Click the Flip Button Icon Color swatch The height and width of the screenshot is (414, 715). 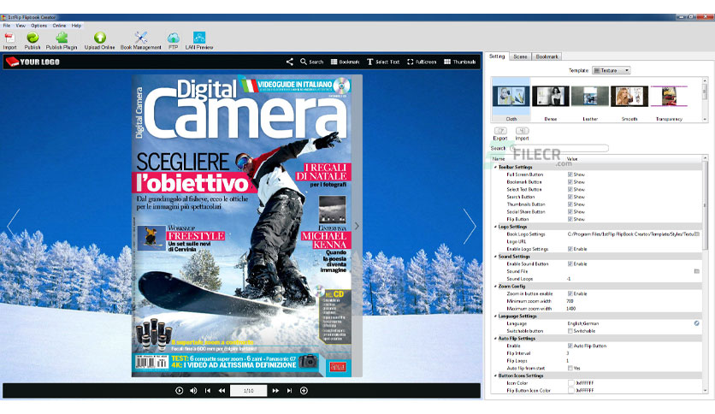pyautogui.click(x=571, y=390)
